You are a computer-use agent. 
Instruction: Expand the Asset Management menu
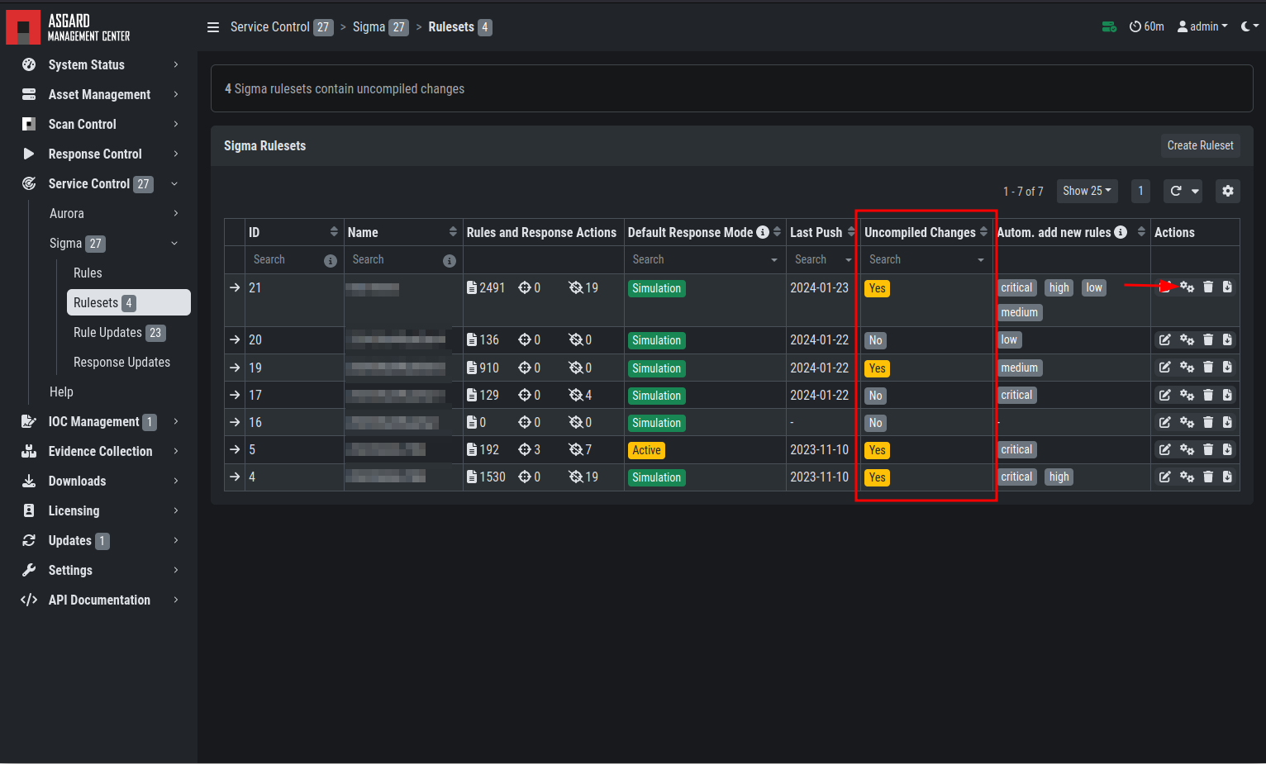pos(100,94)
